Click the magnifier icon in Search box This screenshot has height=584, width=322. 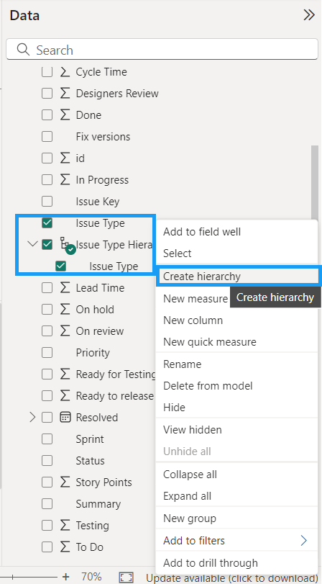[x=23, y=50]
